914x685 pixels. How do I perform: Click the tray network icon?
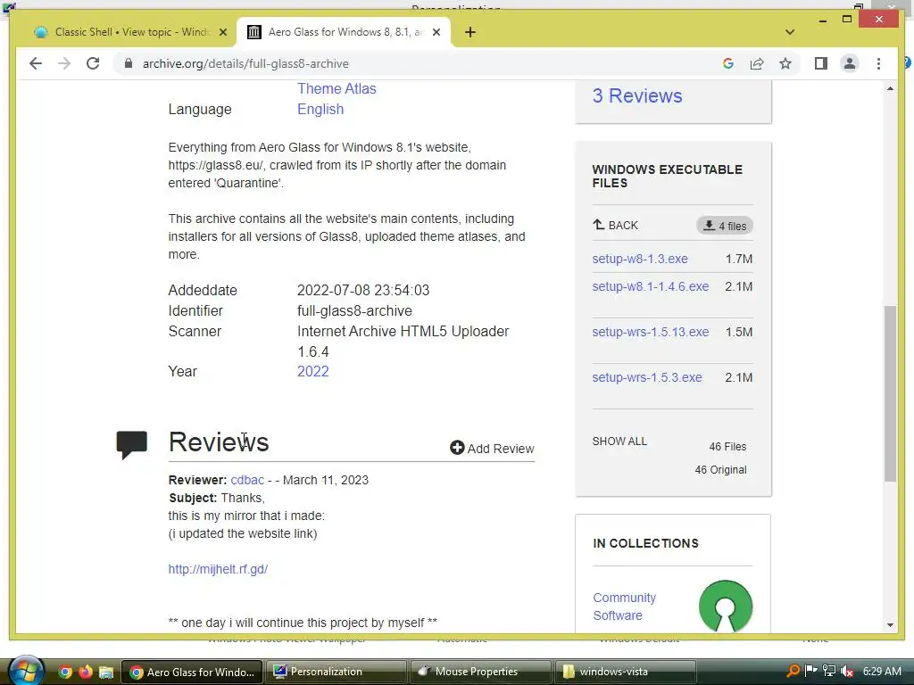(x=829, y=671)
